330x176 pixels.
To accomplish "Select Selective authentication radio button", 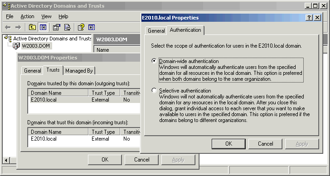I will 154,91.
